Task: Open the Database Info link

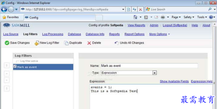Action: 95,34
